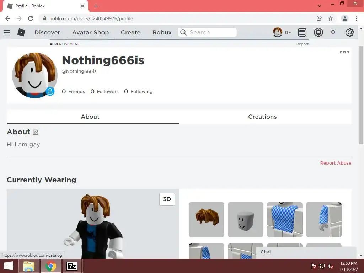This screenshot has width=364, height=273.
Task: Open File Explorer from the taskbar
Action: point(29,266)
